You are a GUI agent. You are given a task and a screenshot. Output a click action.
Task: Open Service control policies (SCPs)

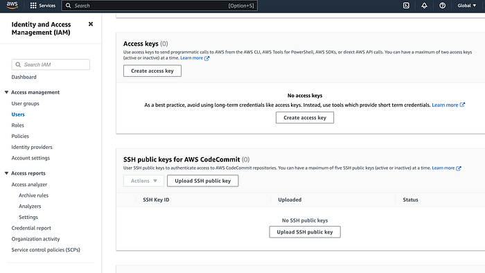[46, 250]
